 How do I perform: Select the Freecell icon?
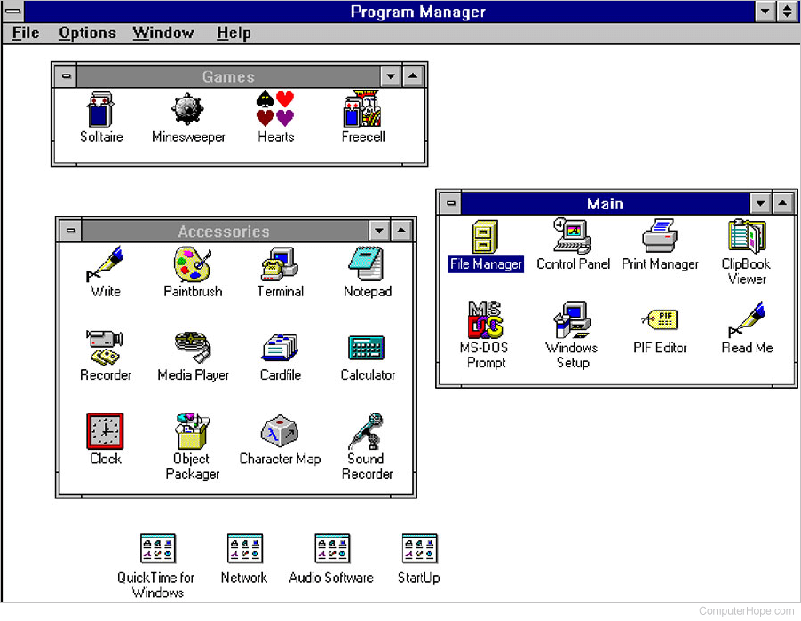tap(362, 109)
